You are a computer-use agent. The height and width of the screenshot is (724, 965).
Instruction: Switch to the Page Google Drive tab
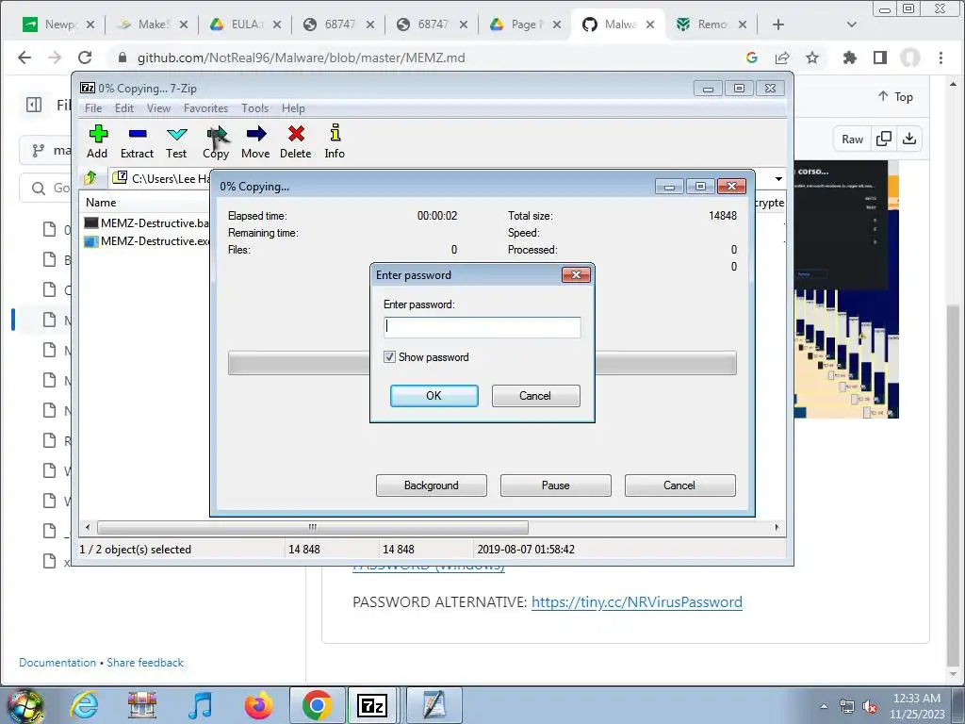click(526, 25)
